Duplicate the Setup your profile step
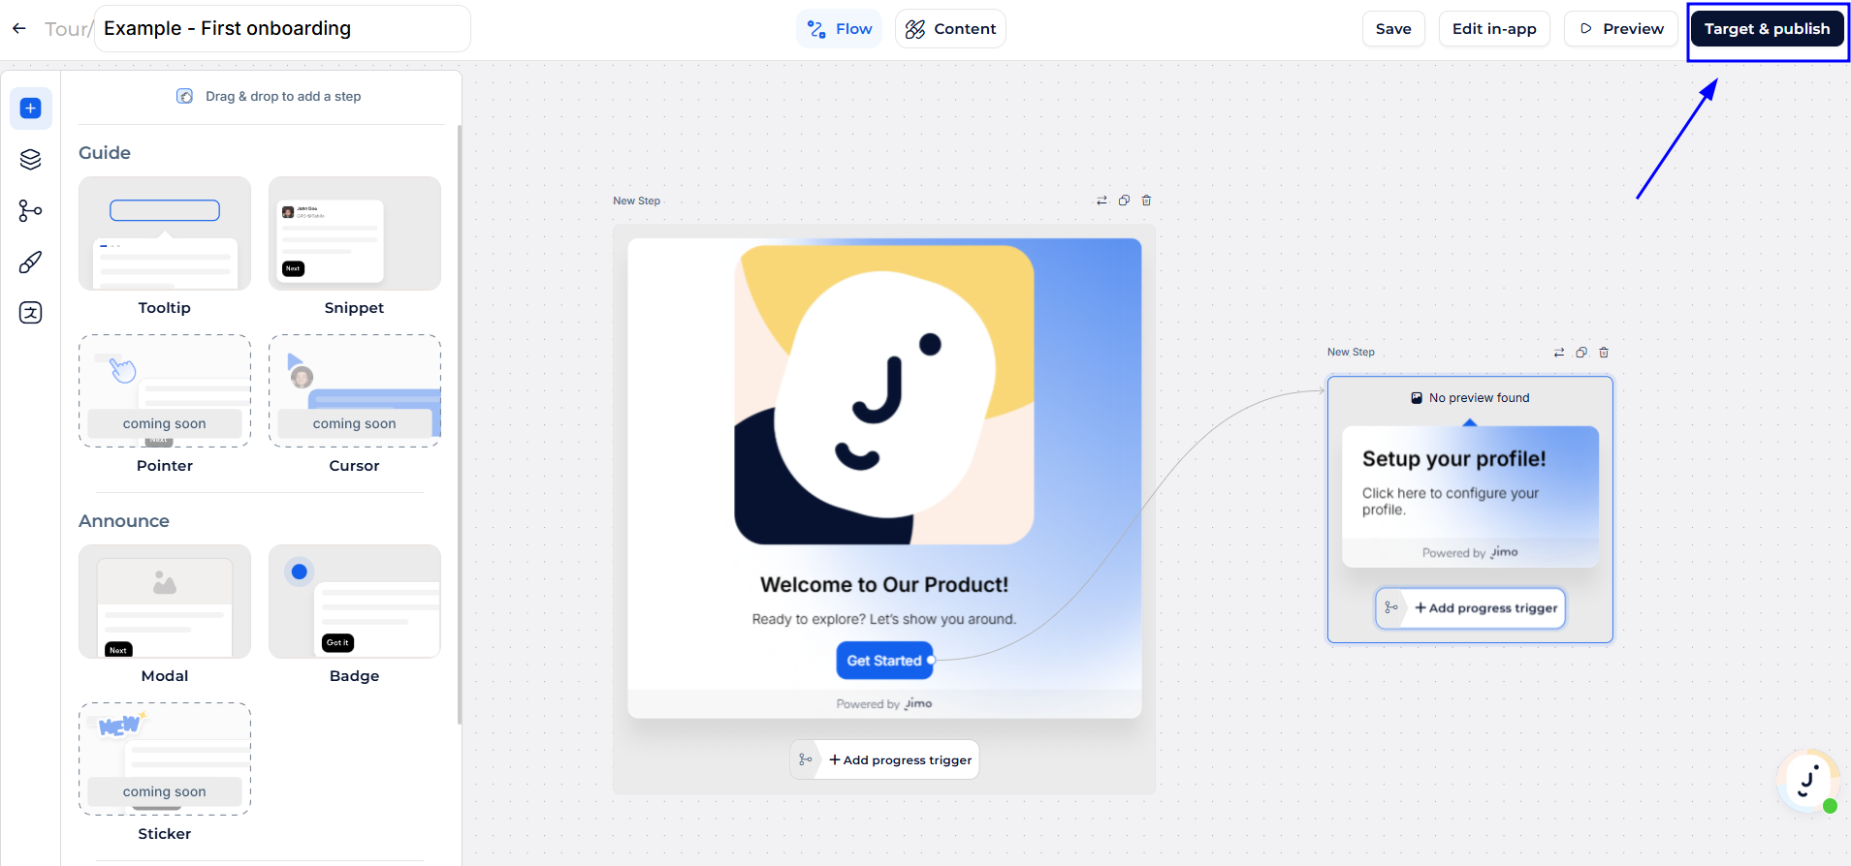The height and width of the screenshot is (866, 1851). click(1581, 353)
